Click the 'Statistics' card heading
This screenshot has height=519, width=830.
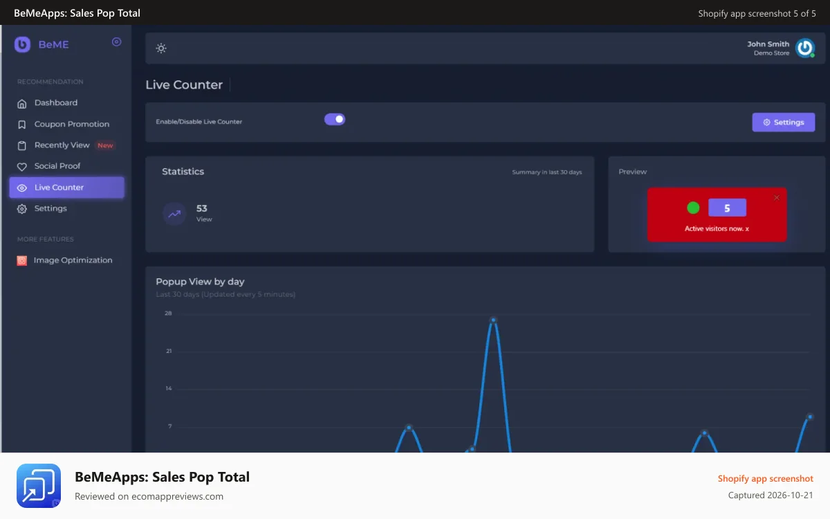click(x=183, y=172)
